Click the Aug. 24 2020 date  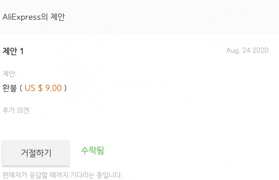[247, 50]
